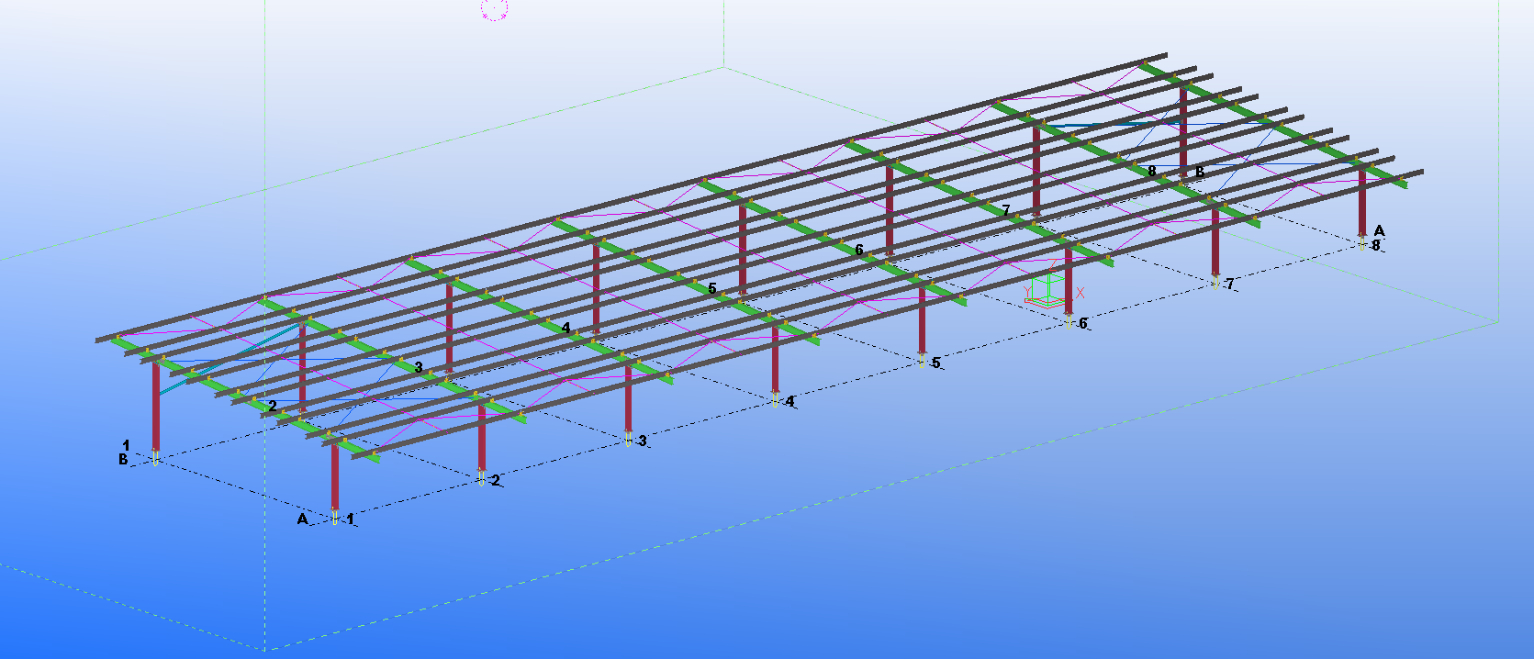Click grid label A at the right end
The width and height of the screenshot is (1534, 659).
[x=1379, y=231]
